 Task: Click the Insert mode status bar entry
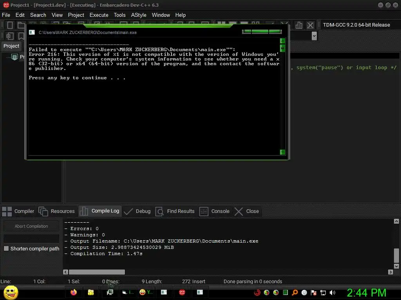click(199, 281)
